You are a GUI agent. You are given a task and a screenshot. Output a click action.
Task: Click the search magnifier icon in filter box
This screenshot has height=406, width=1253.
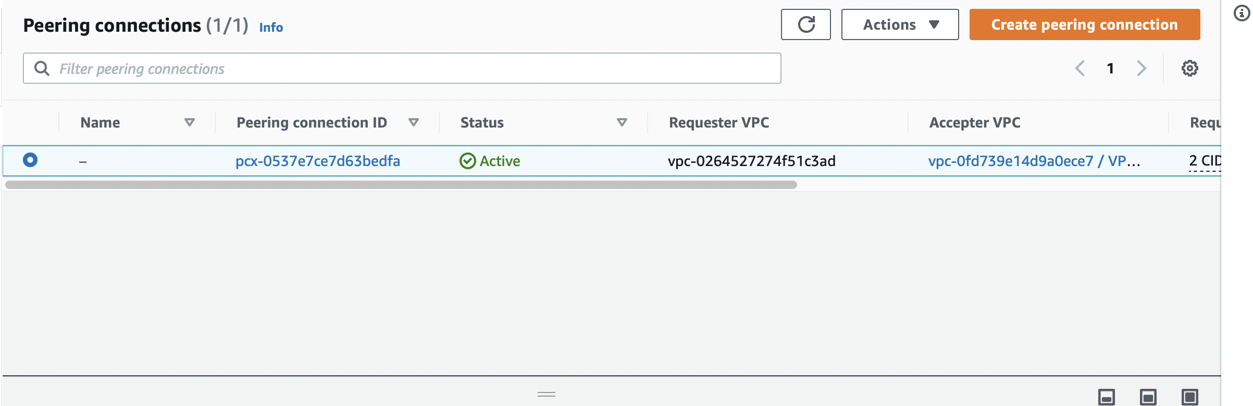42,68
